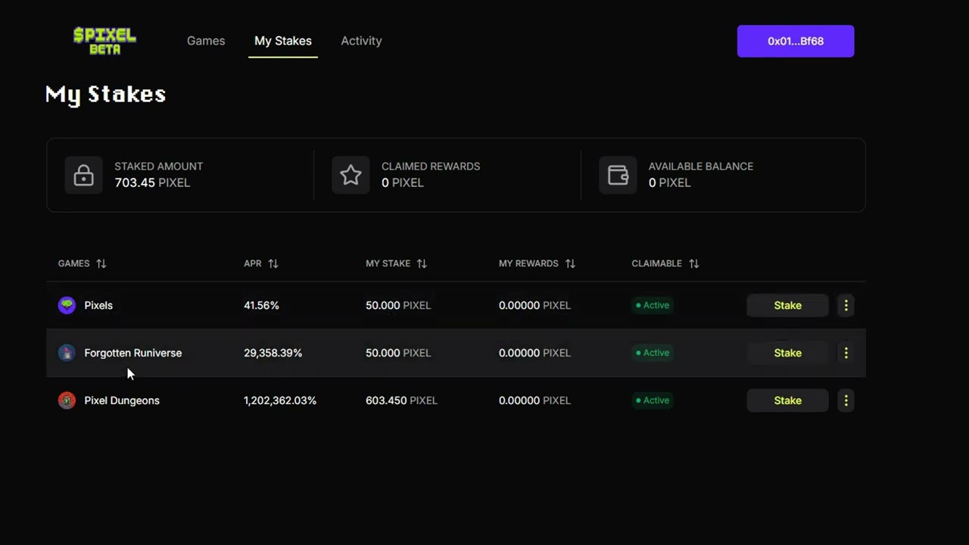Click the CLAIMED REWARDS label
Image resolution: width=969 pixels, height=545 pixels.
click(431, 167)
